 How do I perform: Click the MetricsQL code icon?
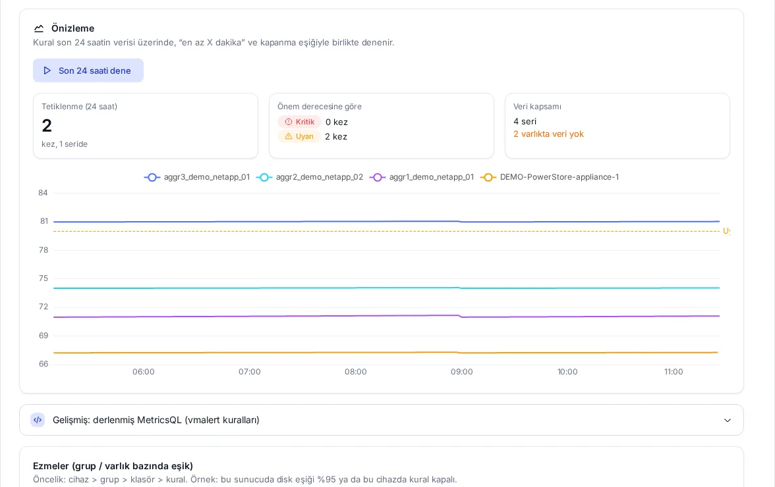[38, 420]
